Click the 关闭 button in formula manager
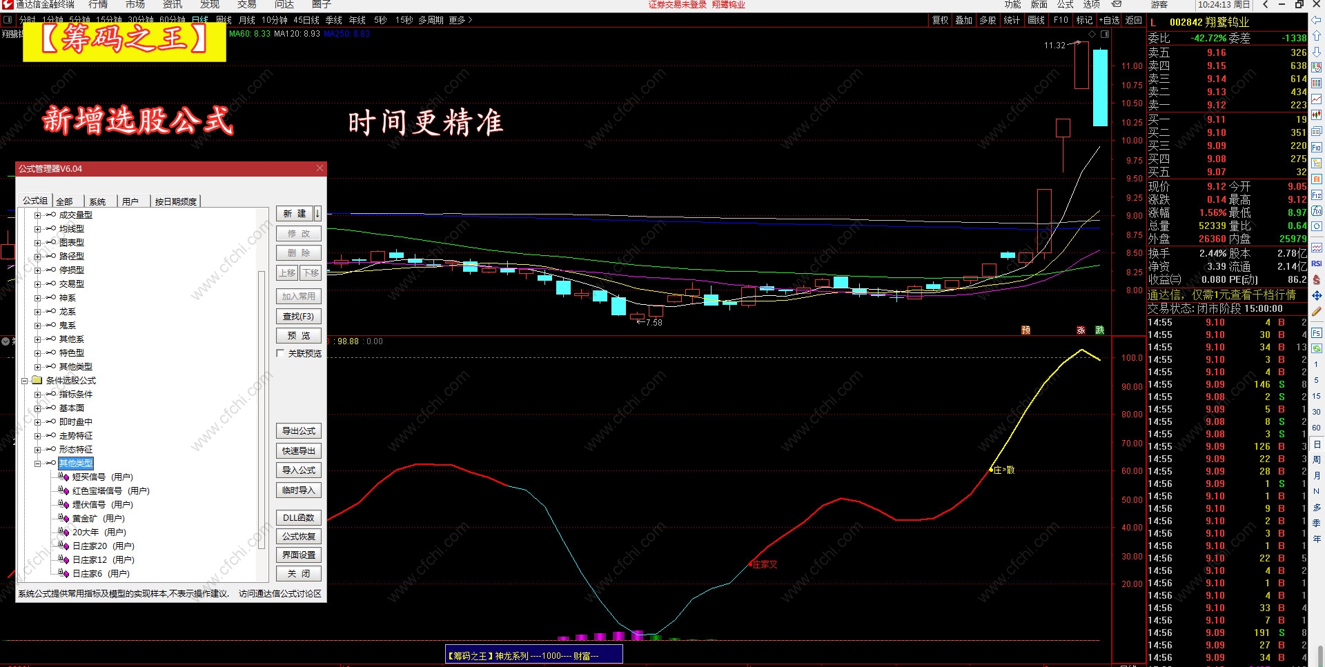The height and width of the screenshot is (667, 1325). (x=299, y=574)
